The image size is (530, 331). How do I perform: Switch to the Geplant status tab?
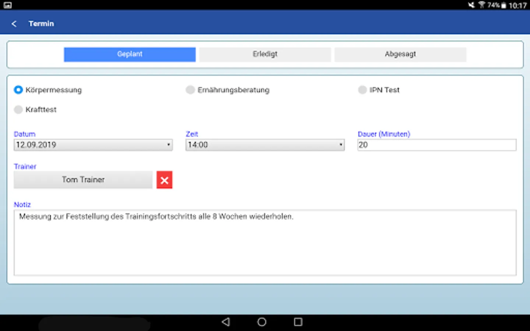click(x=130, y=54)
